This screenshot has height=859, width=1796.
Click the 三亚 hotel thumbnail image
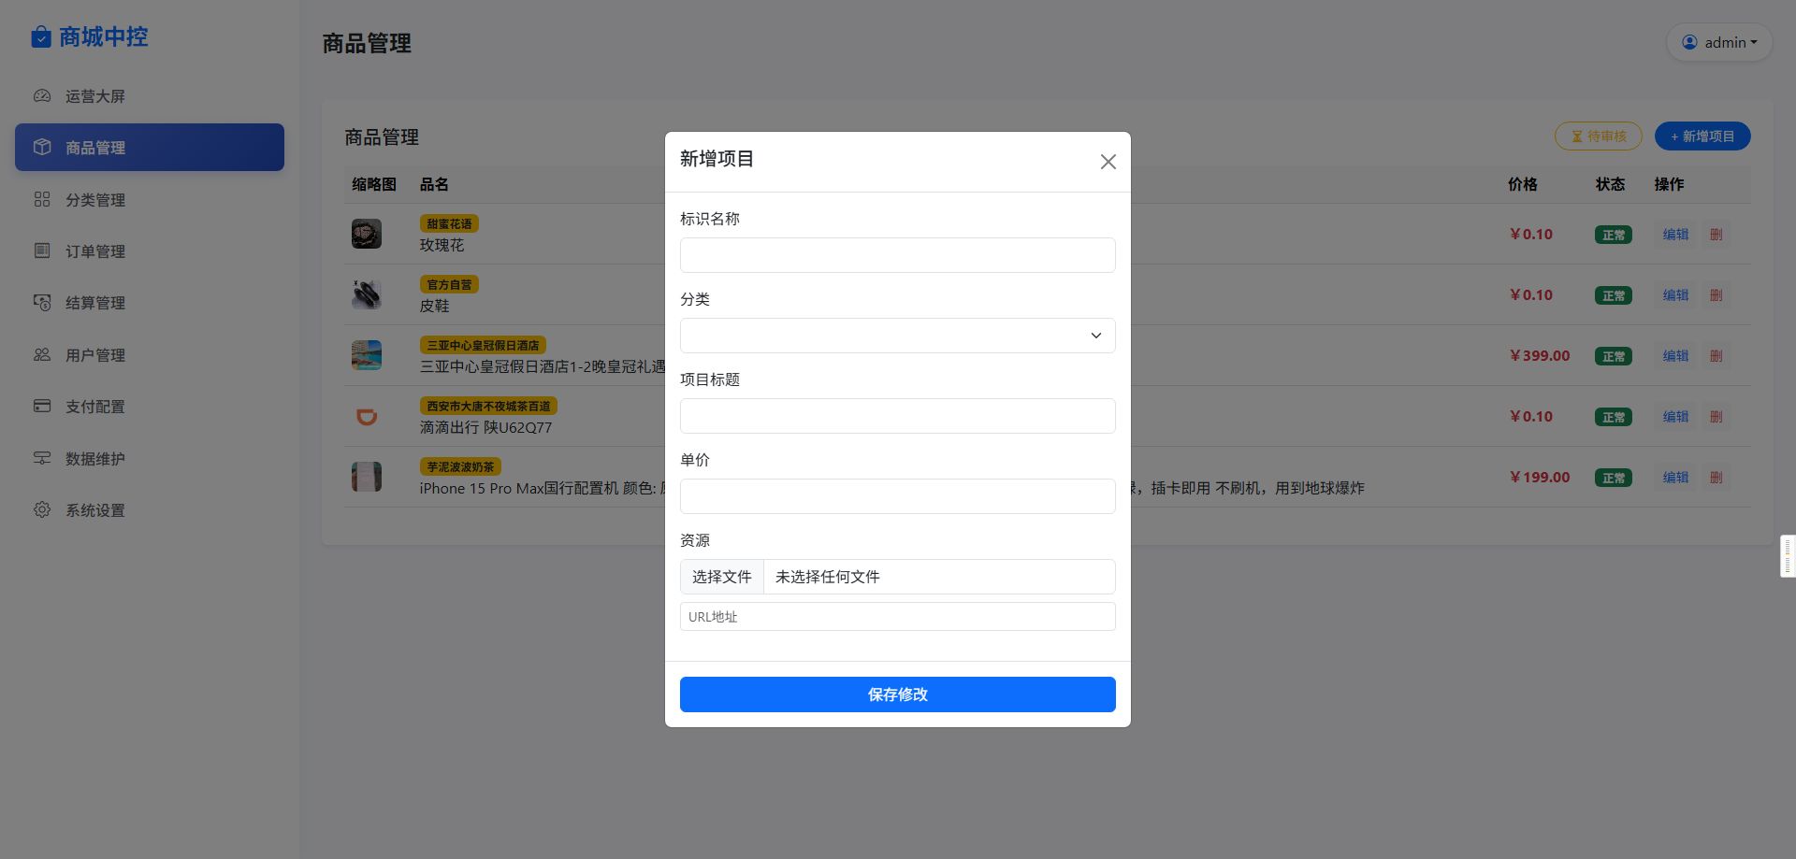tap(367, 355)
